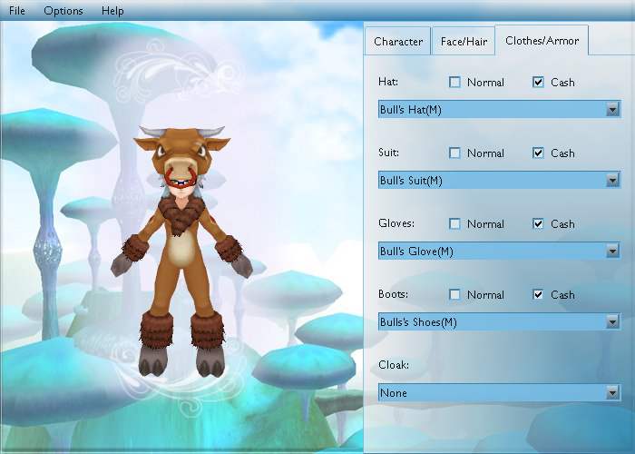Open the File menu
This screenshot has width=635, height=454.
point(17,11)
